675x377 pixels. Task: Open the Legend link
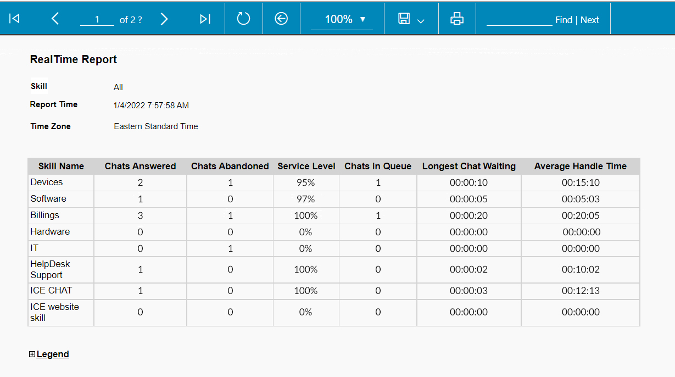53,354
